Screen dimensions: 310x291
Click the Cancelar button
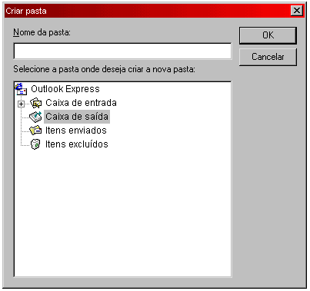[268, 57]
